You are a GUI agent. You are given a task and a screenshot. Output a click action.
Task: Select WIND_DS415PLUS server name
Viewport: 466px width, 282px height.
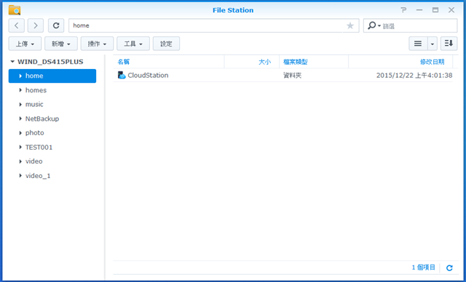[x=50, y=62]
